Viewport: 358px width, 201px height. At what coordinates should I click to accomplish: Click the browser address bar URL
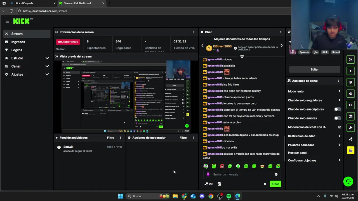[45, 11]
